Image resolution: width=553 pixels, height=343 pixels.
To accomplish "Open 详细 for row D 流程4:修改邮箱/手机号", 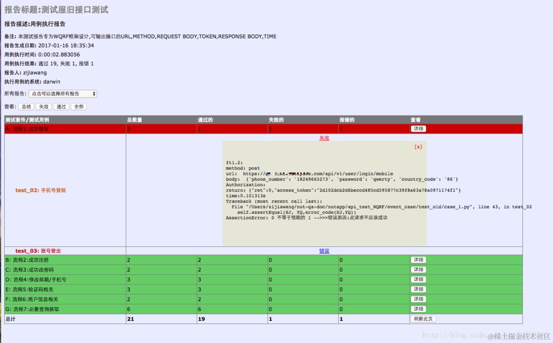I will [x=418, y=280].
